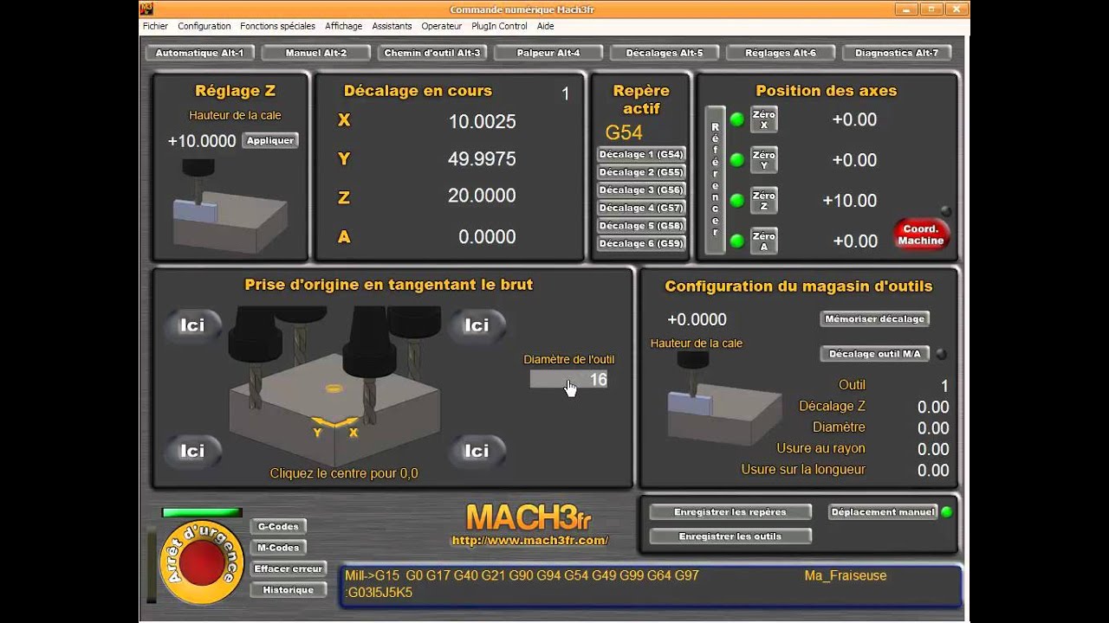Click the green LED next to Zéro A
Screen dimensions: 1109x623
pos(736,241)
